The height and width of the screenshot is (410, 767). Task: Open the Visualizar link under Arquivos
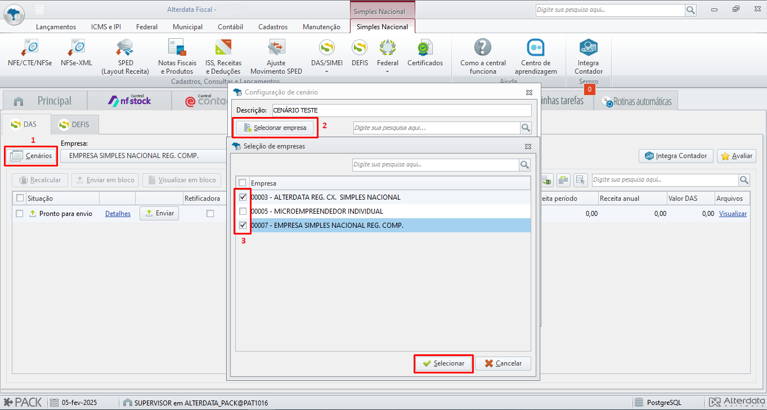(x=733, y=214)
